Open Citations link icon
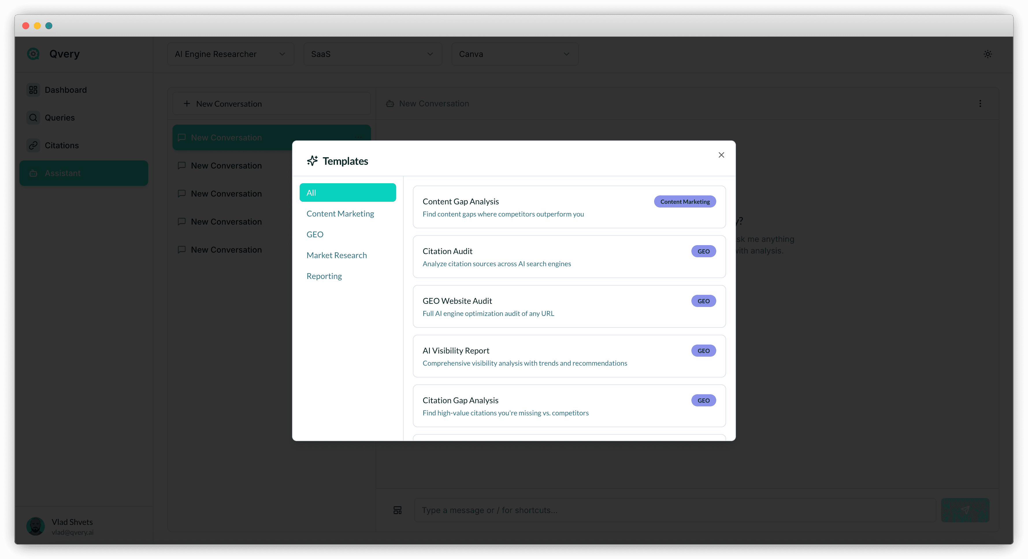 coord(33,145)
